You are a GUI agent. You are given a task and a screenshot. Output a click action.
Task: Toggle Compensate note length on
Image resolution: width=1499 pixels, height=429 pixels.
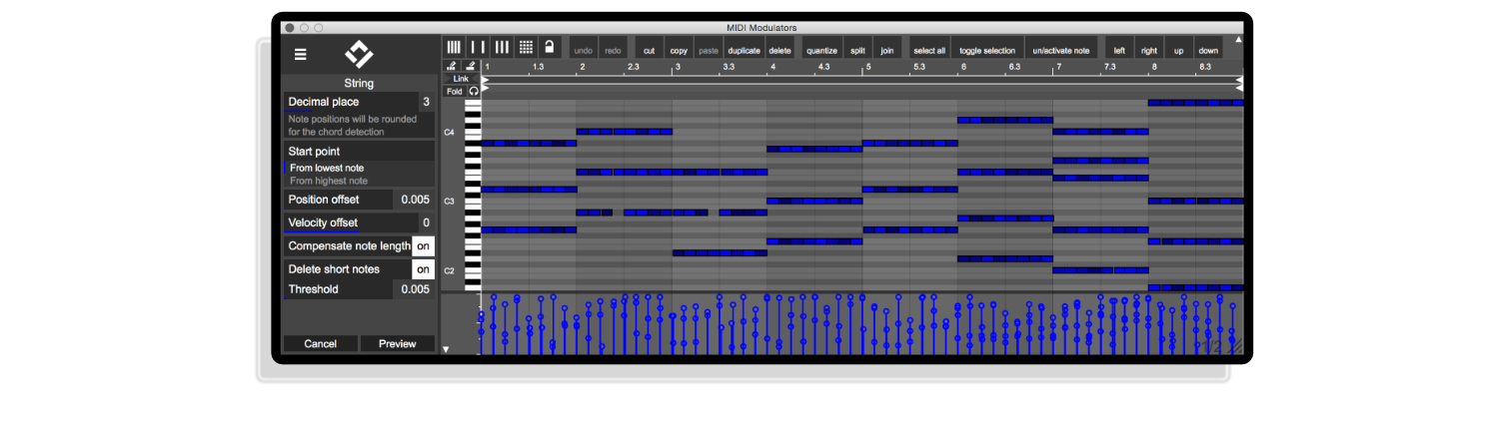423,245
